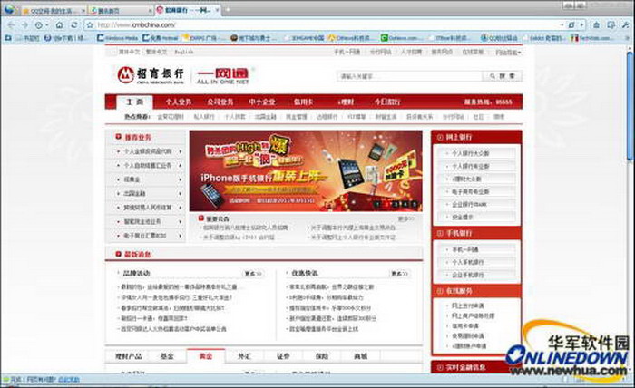
Task: Select the 黄金 tab
Action: pos(206,355)
